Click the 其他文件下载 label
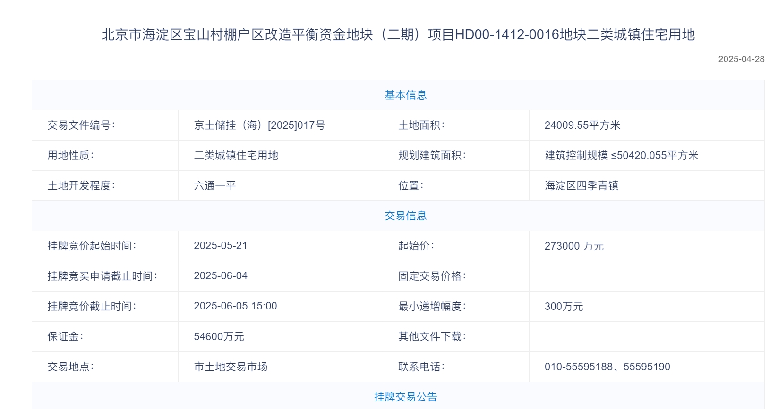Image resolution: width=778 pixels, height=409 pixels. coord(432,336)
